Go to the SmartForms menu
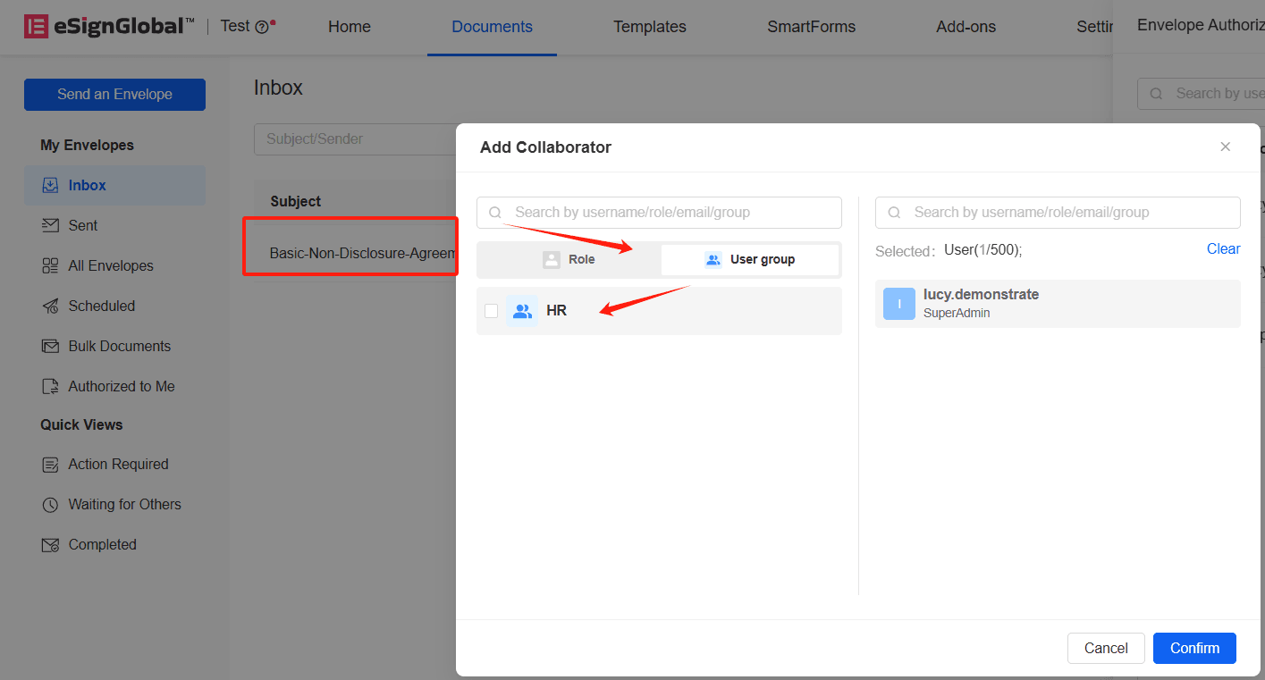The height and width of the screenshot is (680, 1265). pyautogui.click(x=811, y=27)
